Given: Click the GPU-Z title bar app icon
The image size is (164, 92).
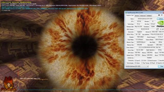Looking at the screenshot, I should 126,13.
